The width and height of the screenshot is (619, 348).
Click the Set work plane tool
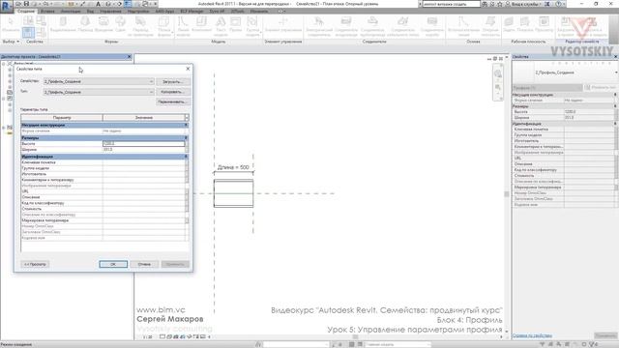pyautogui.click(x=509, y=24)
